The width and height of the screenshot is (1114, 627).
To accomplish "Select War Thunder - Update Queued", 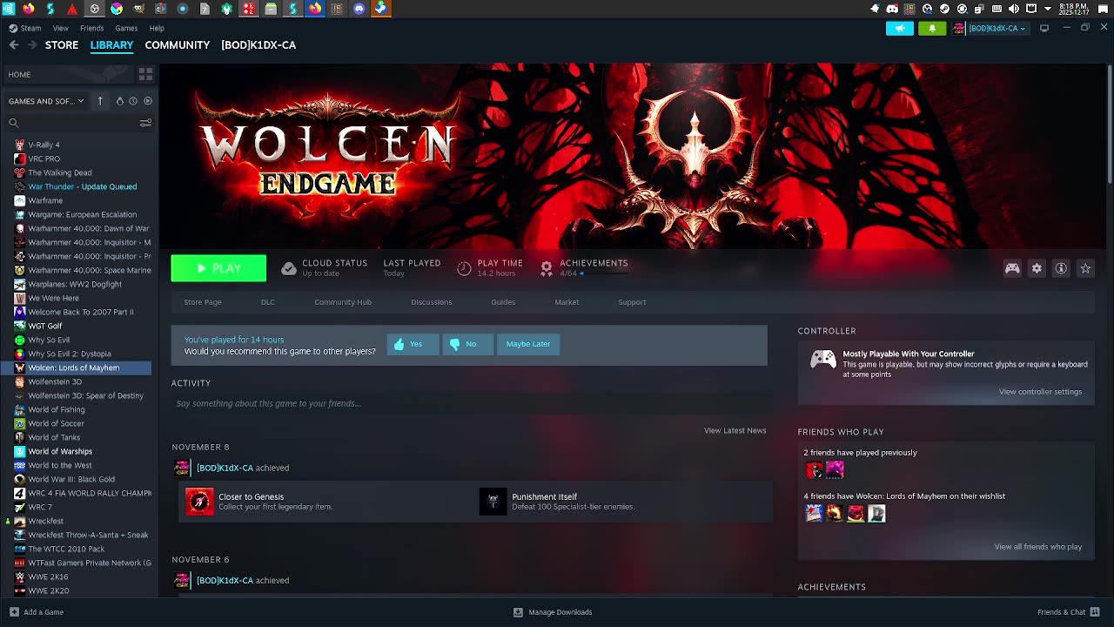I will pos(82,186).
